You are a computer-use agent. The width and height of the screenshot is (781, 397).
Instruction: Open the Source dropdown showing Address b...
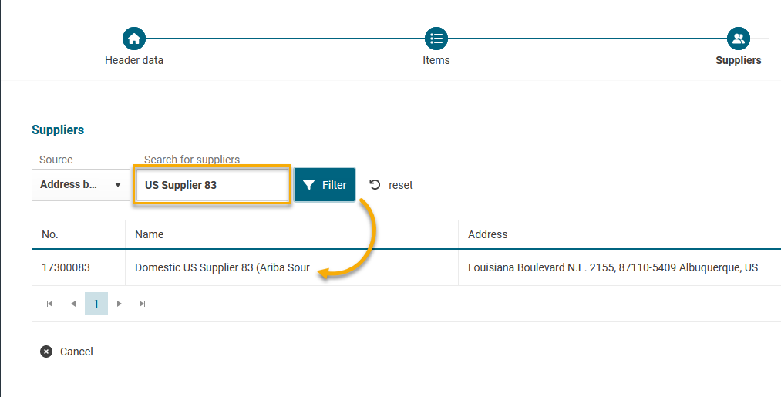point(81,185)
